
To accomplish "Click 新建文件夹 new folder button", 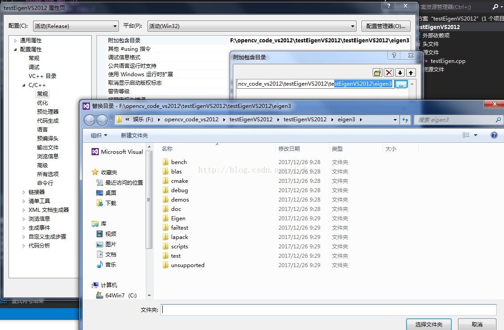I will point(134,135).
